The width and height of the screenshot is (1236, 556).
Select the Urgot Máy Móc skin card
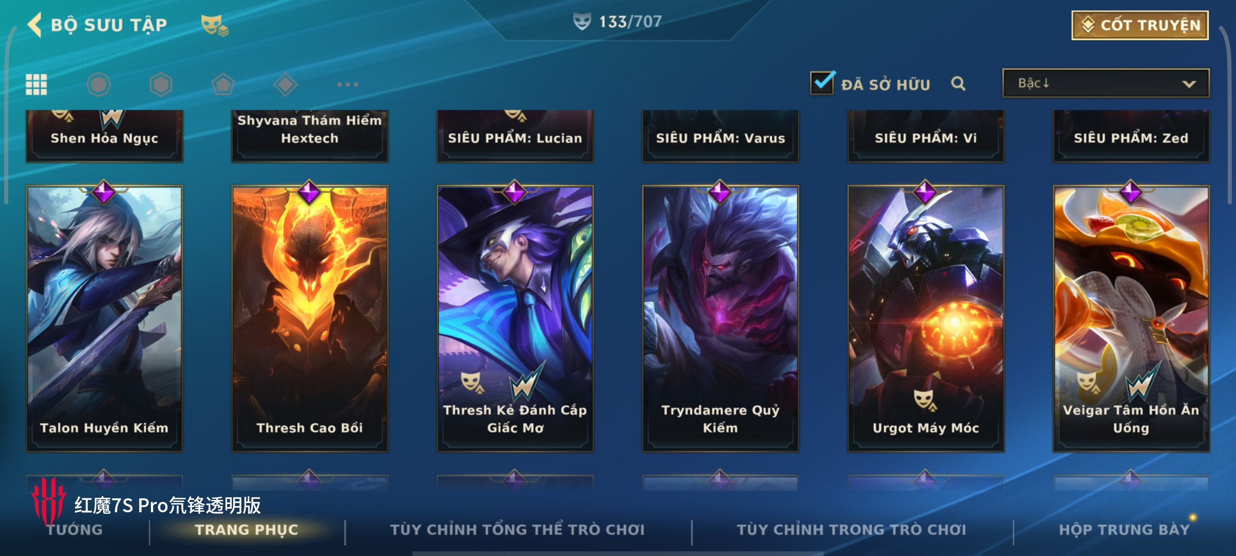point(926,319)
